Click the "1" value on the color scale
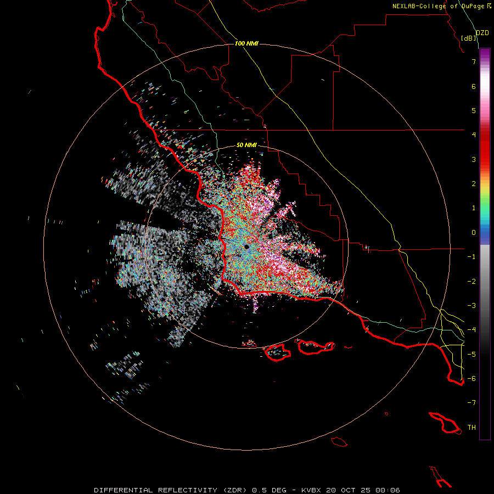This screenshot has width=494, height=494. 474,208
